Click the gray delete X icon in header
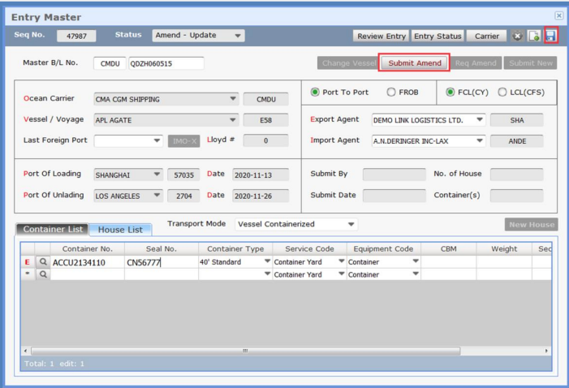 [x=518, y=37]
